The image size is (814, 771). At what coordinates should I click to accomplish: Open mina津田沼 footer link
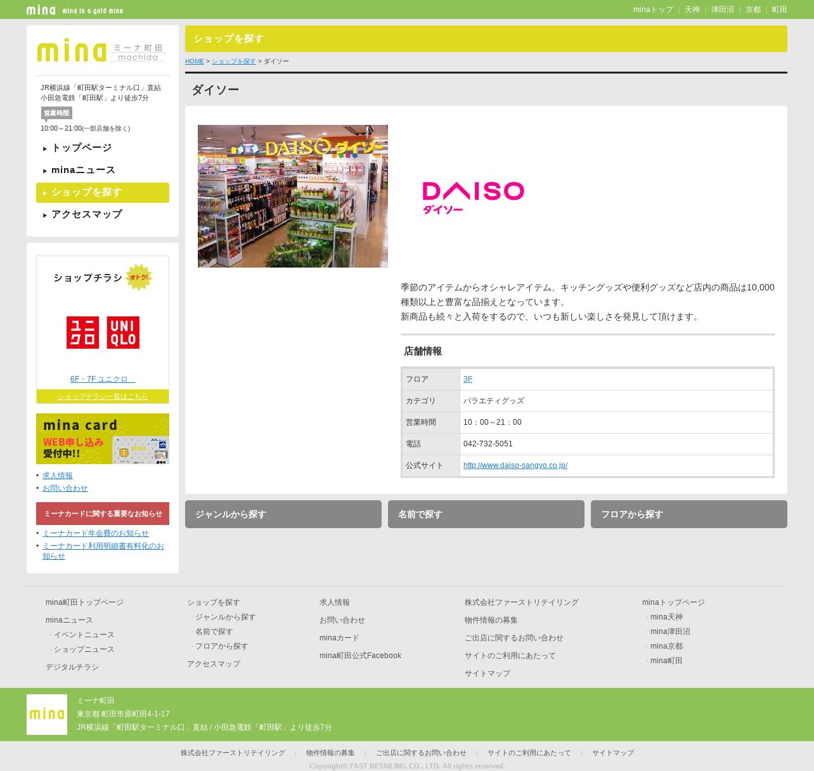coord(670,632)
